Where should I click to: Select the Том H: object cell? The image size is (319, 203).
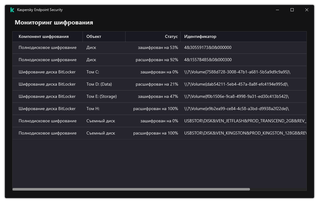(x=93, y=109)
